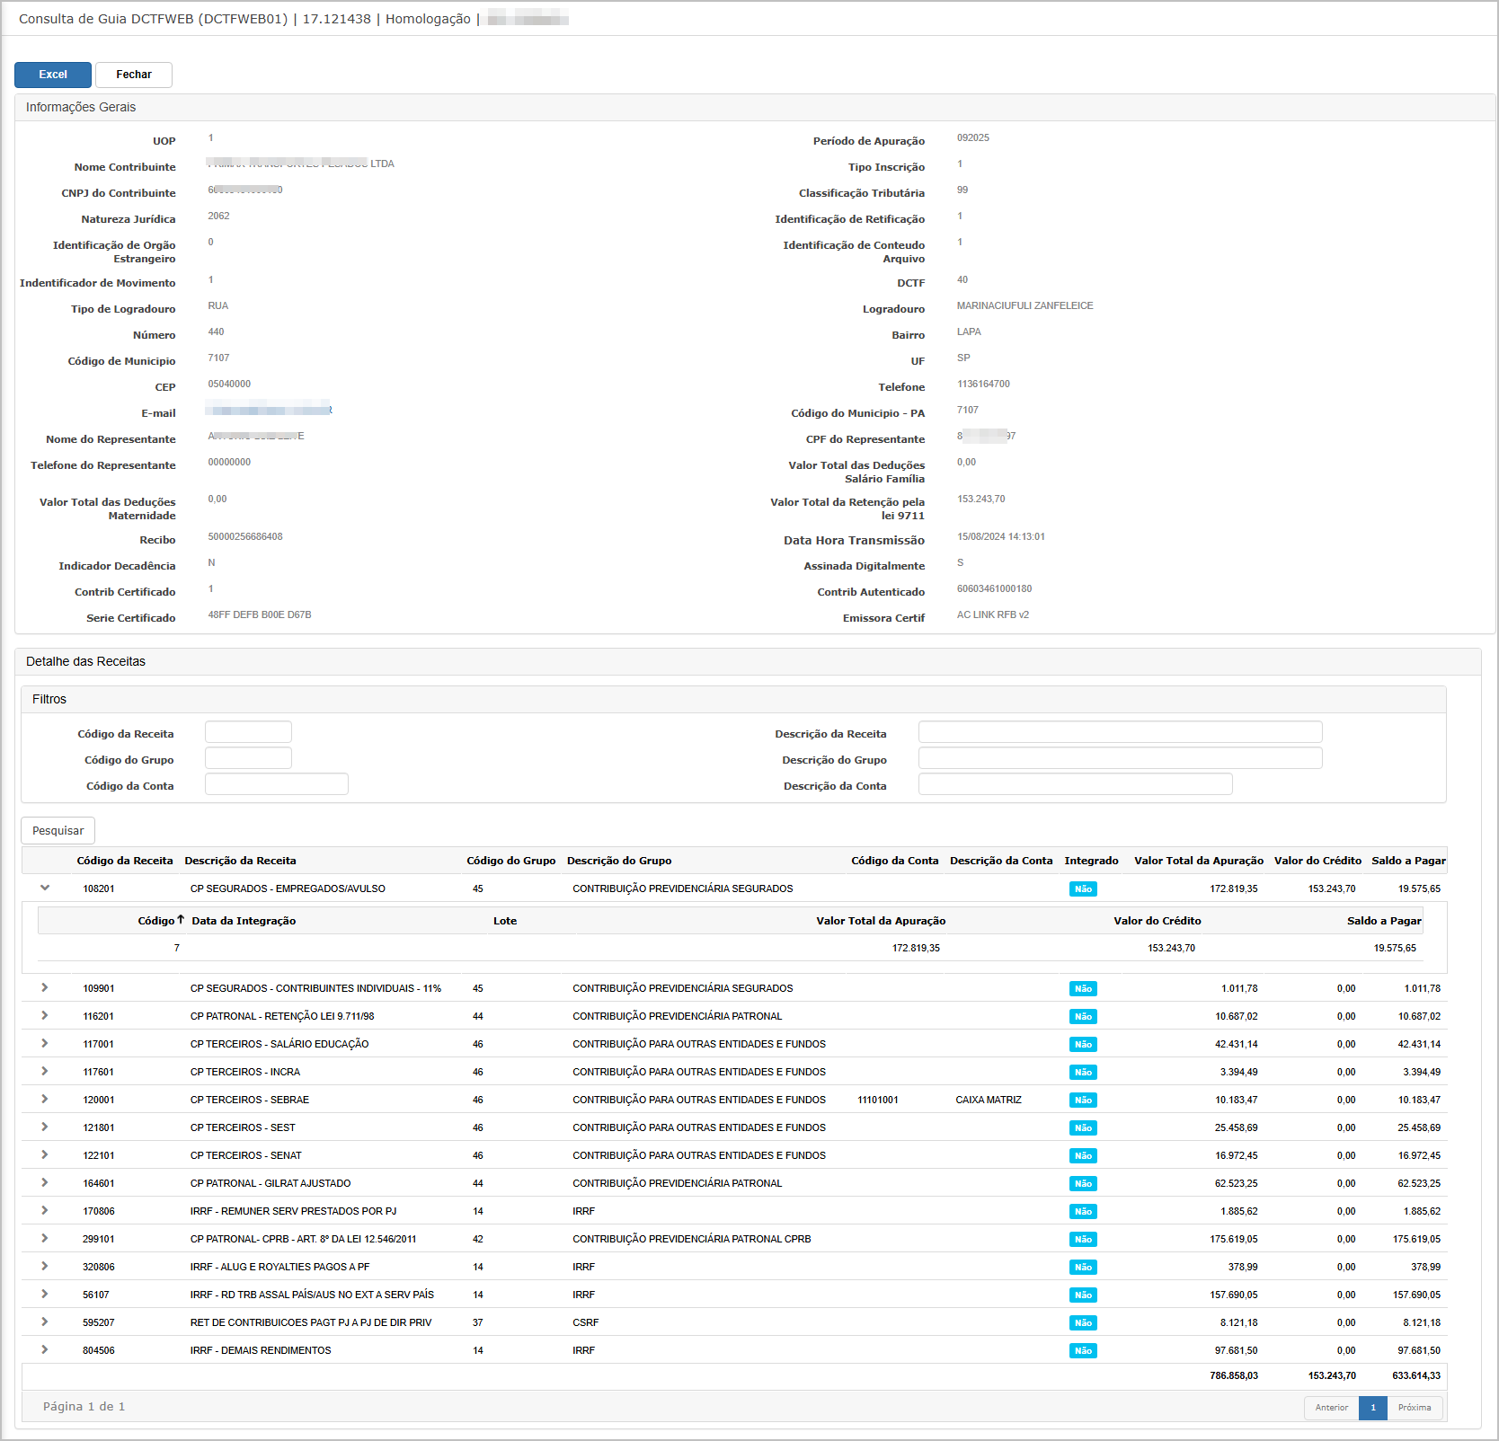Close the guide via Fechar button

134,75
